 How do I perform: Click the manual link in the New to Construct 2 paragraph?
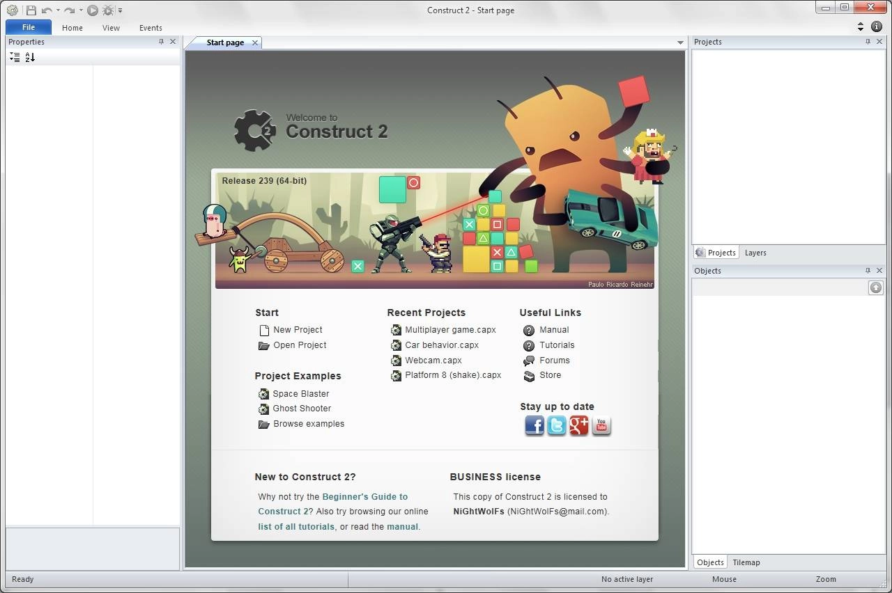403,527
